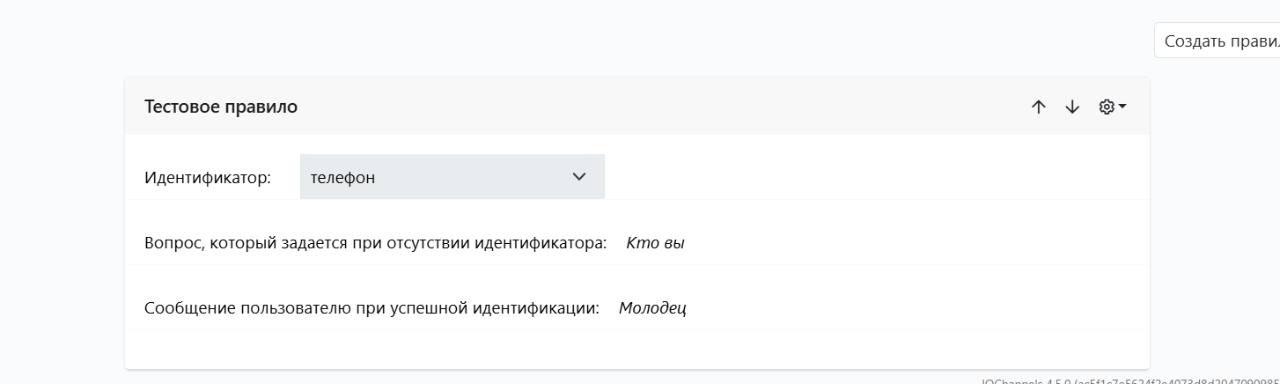Click the label Сообщение пользователю при успешной идентификации

pyautogui.click(x=371, y=308)
